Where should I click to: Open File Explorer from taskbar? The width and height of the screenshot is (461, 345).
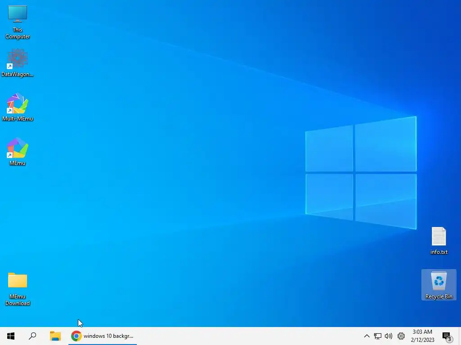[x=55, y=336]
